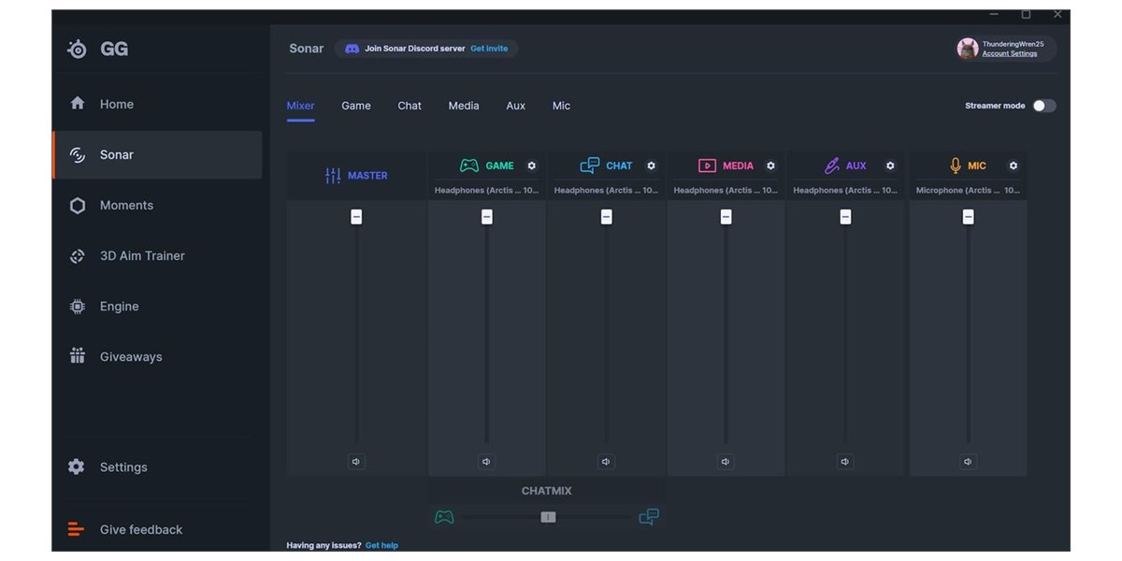The height and width of the screenshot is (561, 1122).
Task: Switch to the Mic tab
Action: 561,106
